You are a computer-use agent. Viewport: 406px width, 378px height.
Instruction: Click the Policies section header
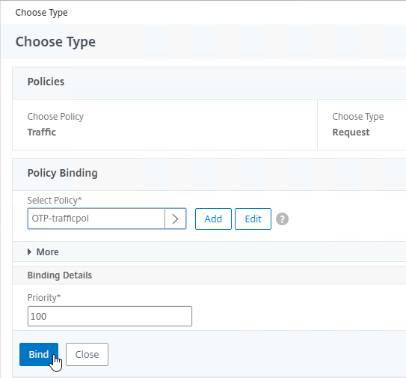pos(46,82)
